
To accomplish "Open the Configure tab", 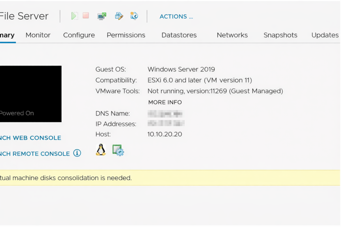I will point(79,35).
